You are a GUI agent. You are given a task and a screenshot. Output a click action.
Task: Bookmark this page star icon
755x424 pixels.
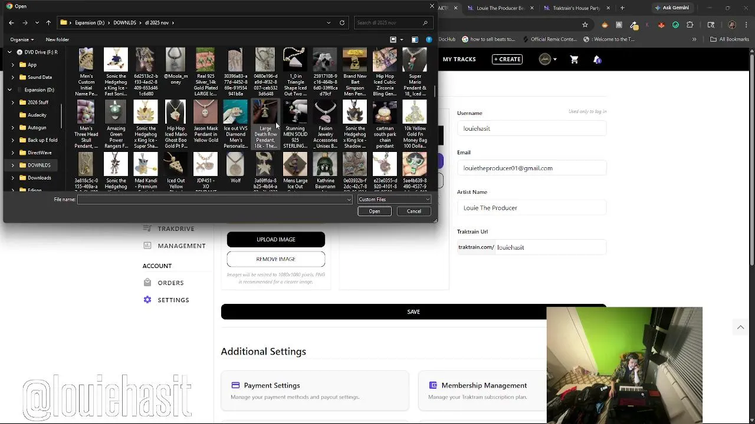tap(585, 25)
